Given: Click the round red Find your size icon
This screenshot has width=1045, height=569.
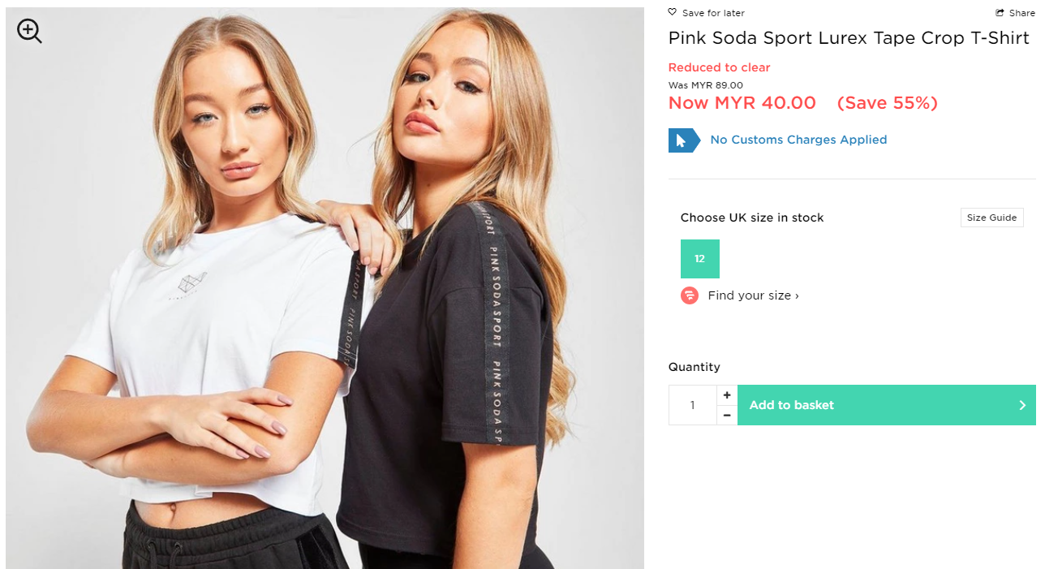Looking at the screenshot, I should [690, 295].
